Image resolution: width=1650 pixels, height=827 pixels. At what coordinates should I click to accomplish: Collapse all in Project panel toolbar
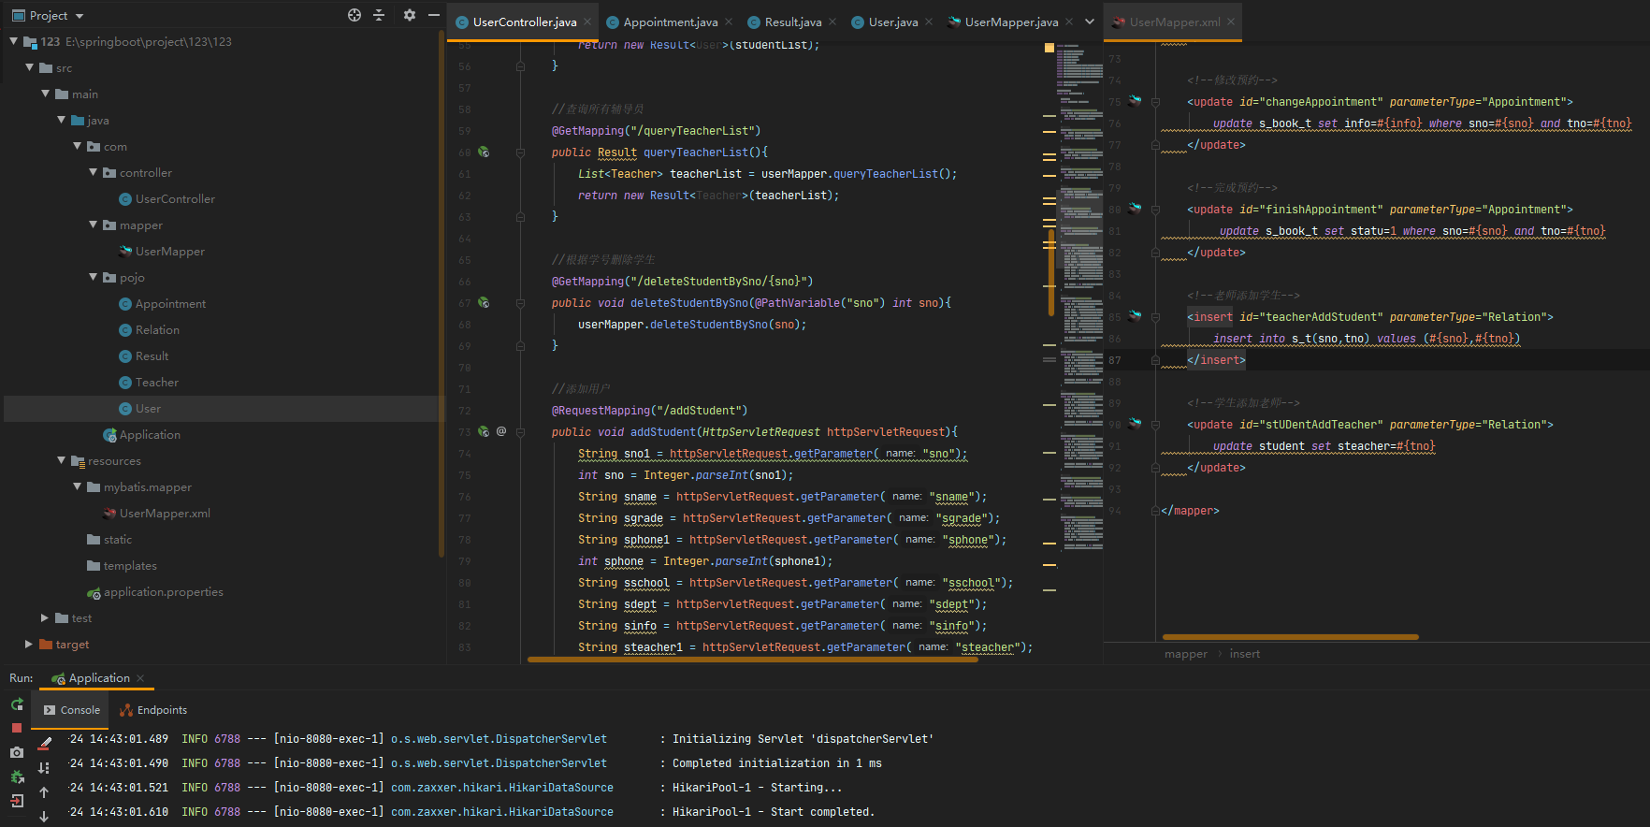379,15
